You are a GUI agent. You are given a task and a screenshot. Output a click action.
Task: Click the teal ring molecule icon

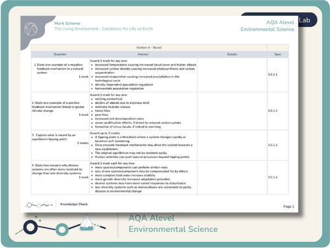click(62, 229)
